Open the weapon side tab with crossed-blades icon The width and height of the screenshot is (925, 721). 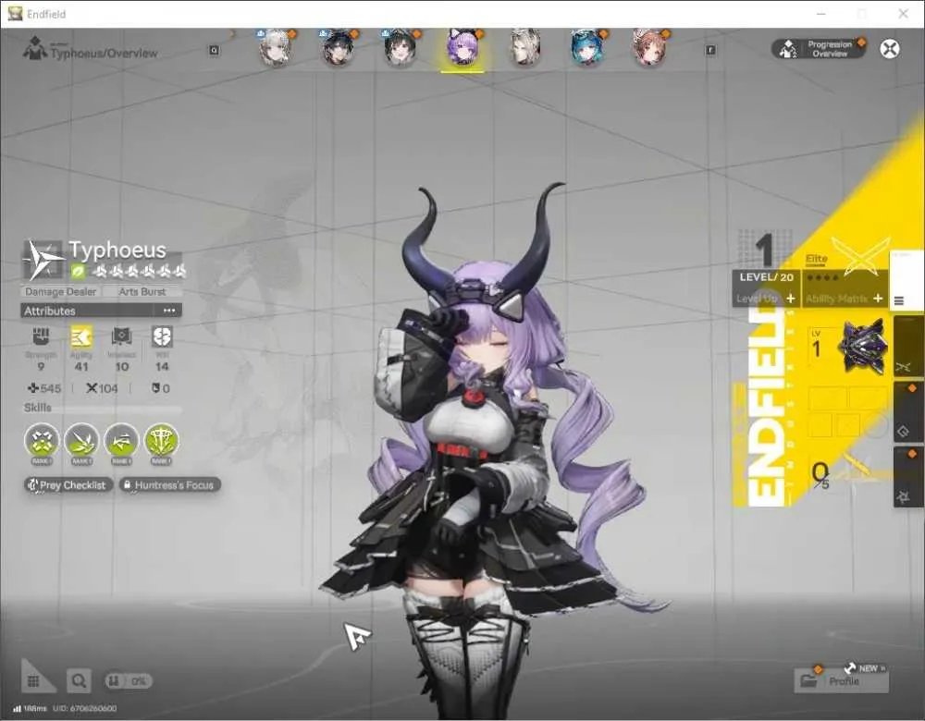908,346
